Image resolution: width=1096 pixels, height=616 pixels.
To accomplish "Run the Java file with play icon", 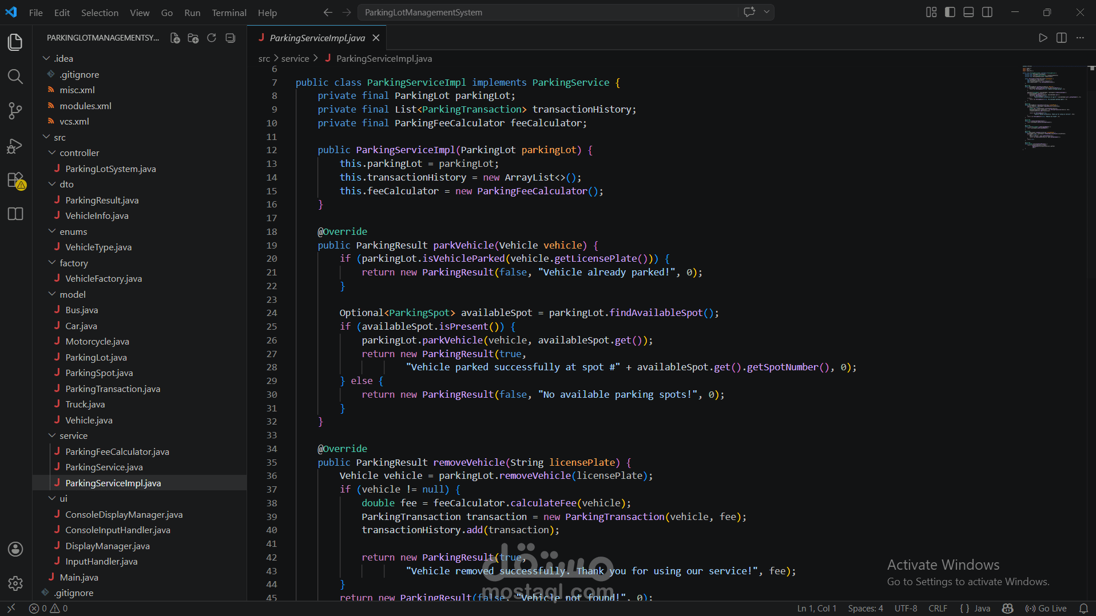I will (x=1043, y=38).
